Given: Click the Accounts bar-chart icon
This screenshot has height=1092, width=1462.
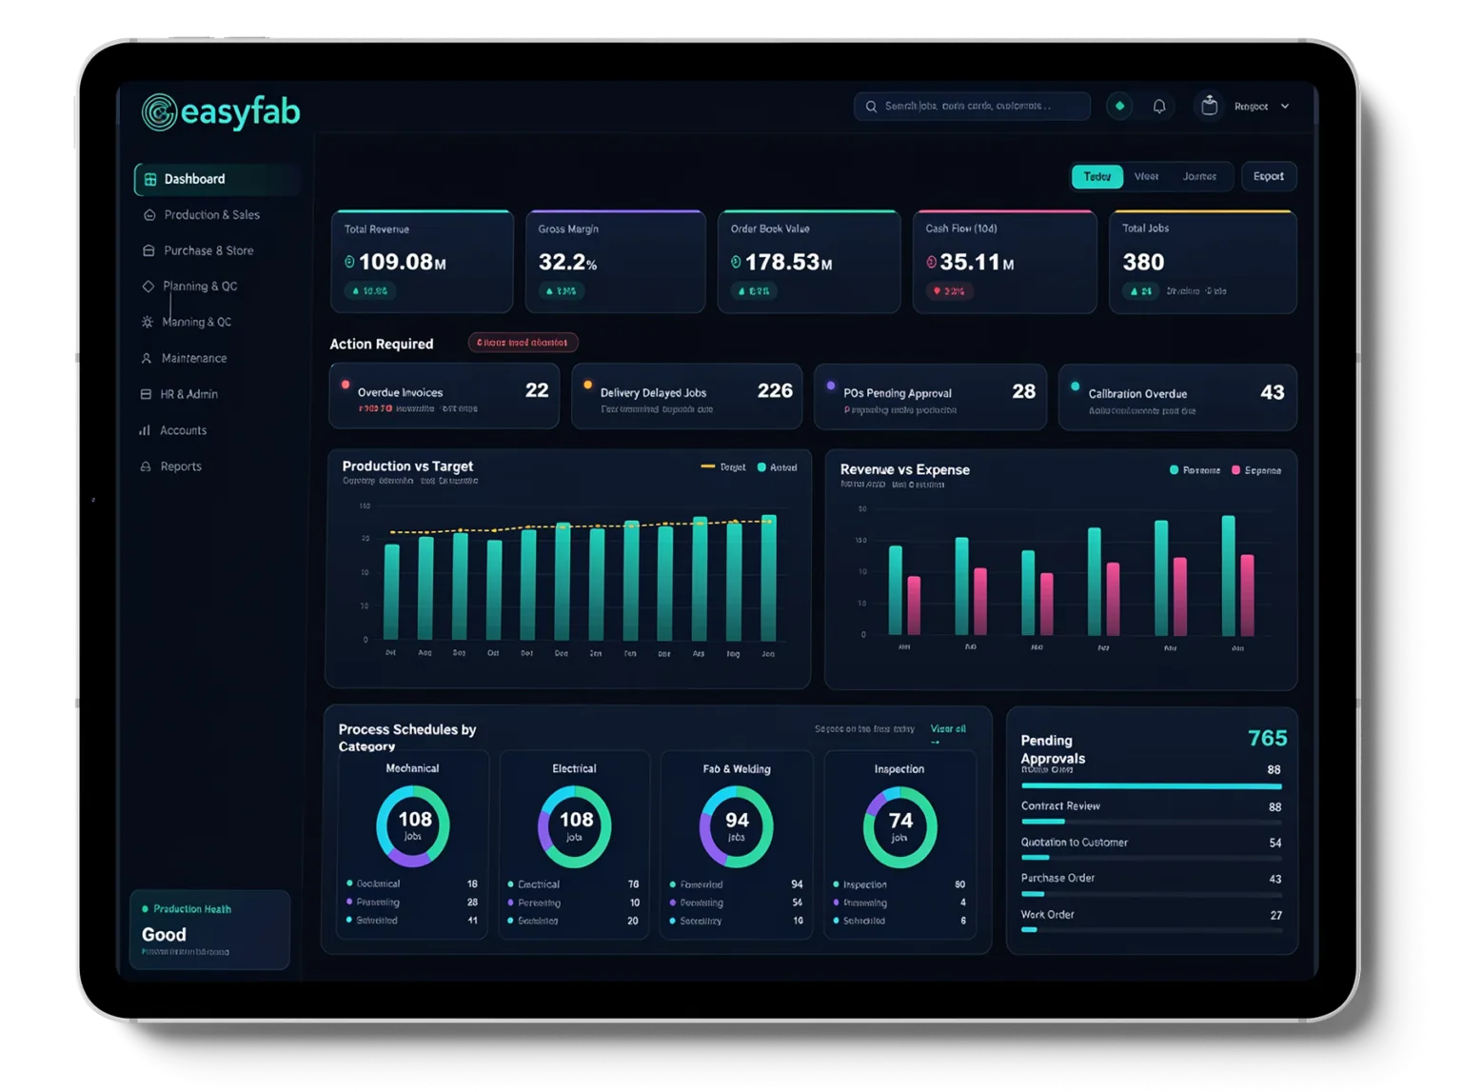Looking at the screenshot, I should click(x=145, y=430).
